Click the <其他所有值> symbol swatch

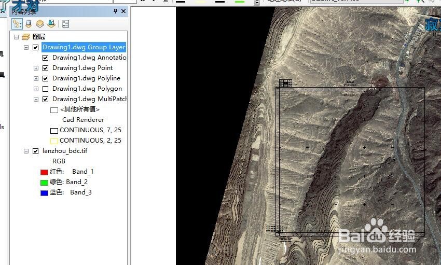(x=54, y=110)
